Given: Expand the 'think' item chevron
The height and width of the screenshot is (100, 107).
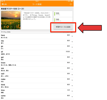Looking at the screenshot, I should tap(72, 86).
